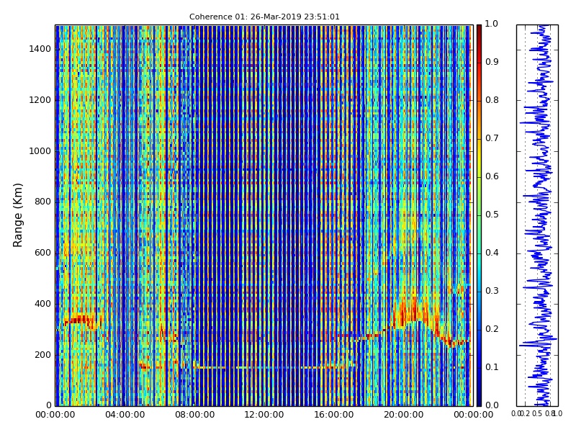576x432 pixels.
Task: Click the 600 range tick label
Action: point(42,253)
